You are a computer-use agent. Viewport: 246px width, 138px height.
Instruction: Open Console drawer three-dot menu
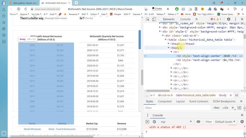[x=148, y=115]
